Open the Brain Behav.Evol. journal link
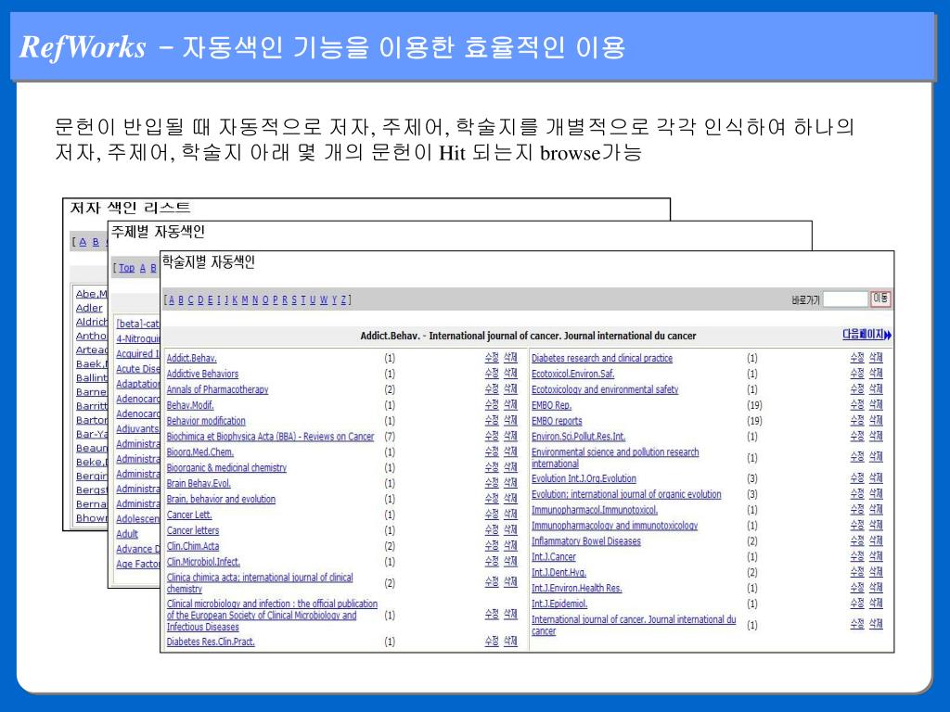The height and width of the screenshot is (712, 950). pyautogui.click(x=199, y=484)
